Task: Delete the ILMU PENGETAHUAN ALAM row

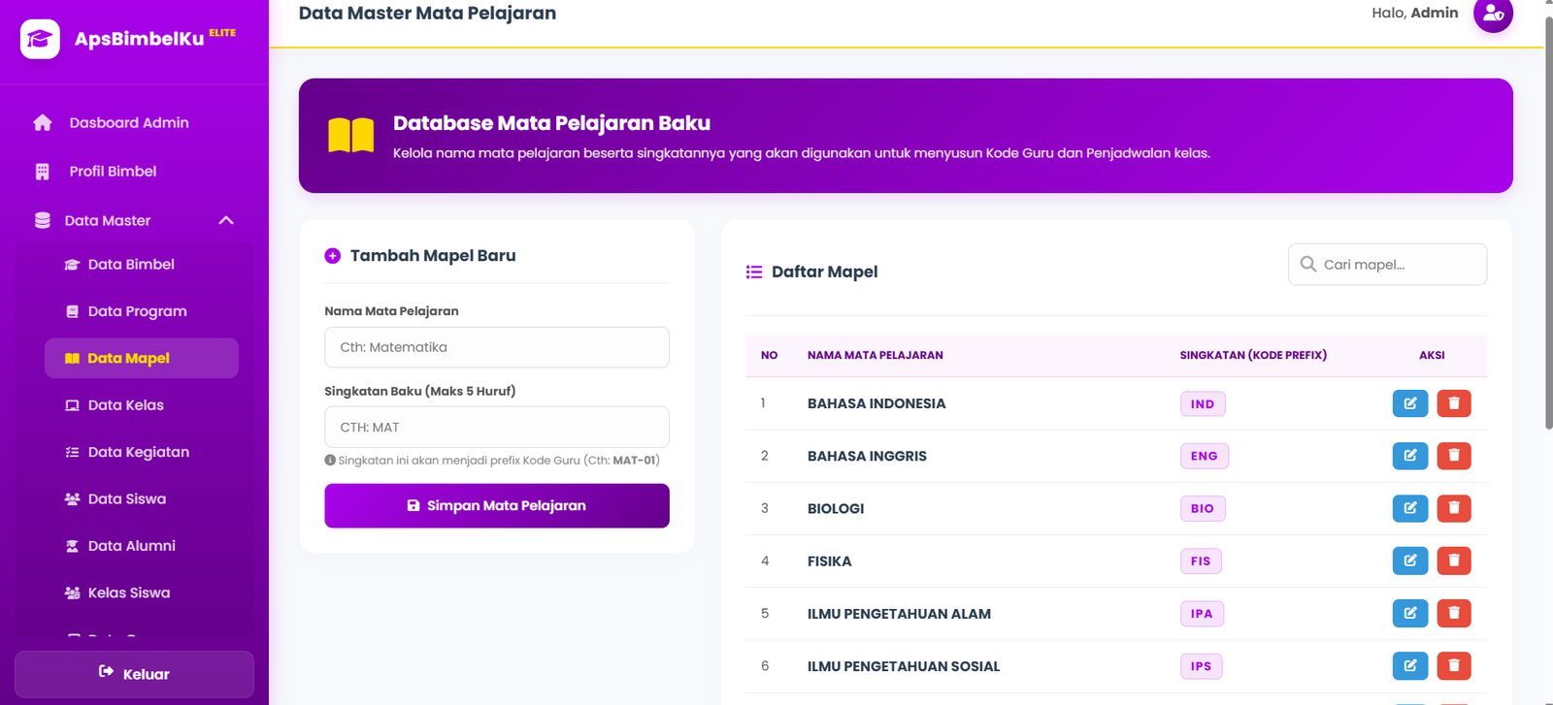Action: (x=1454, y=613)
